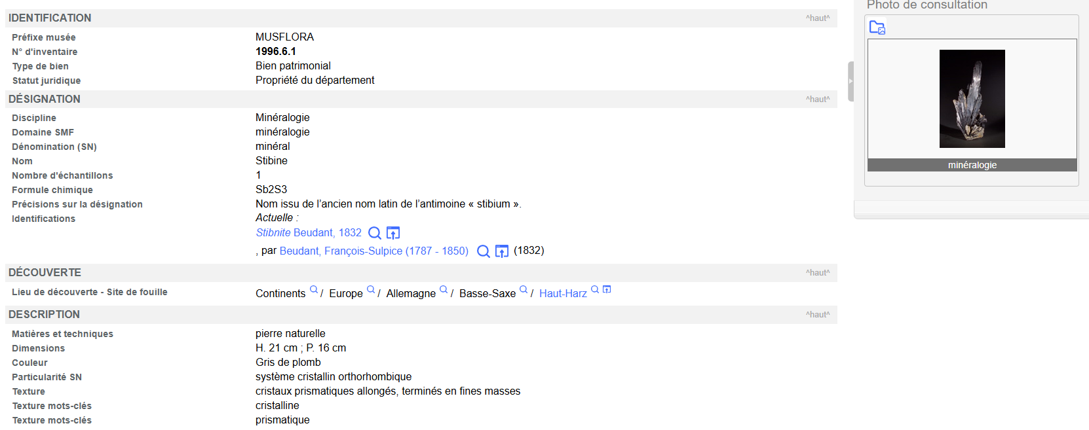The image size is (1089, 430).
Task: Jump to top via IDENTIFICATION ^haut^ link
Action: tap(818, 18)
